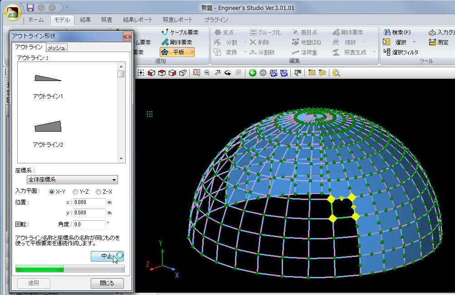
Task: Click the fit-all view icon
Action: pyautogui.click(x=141, y=73)
